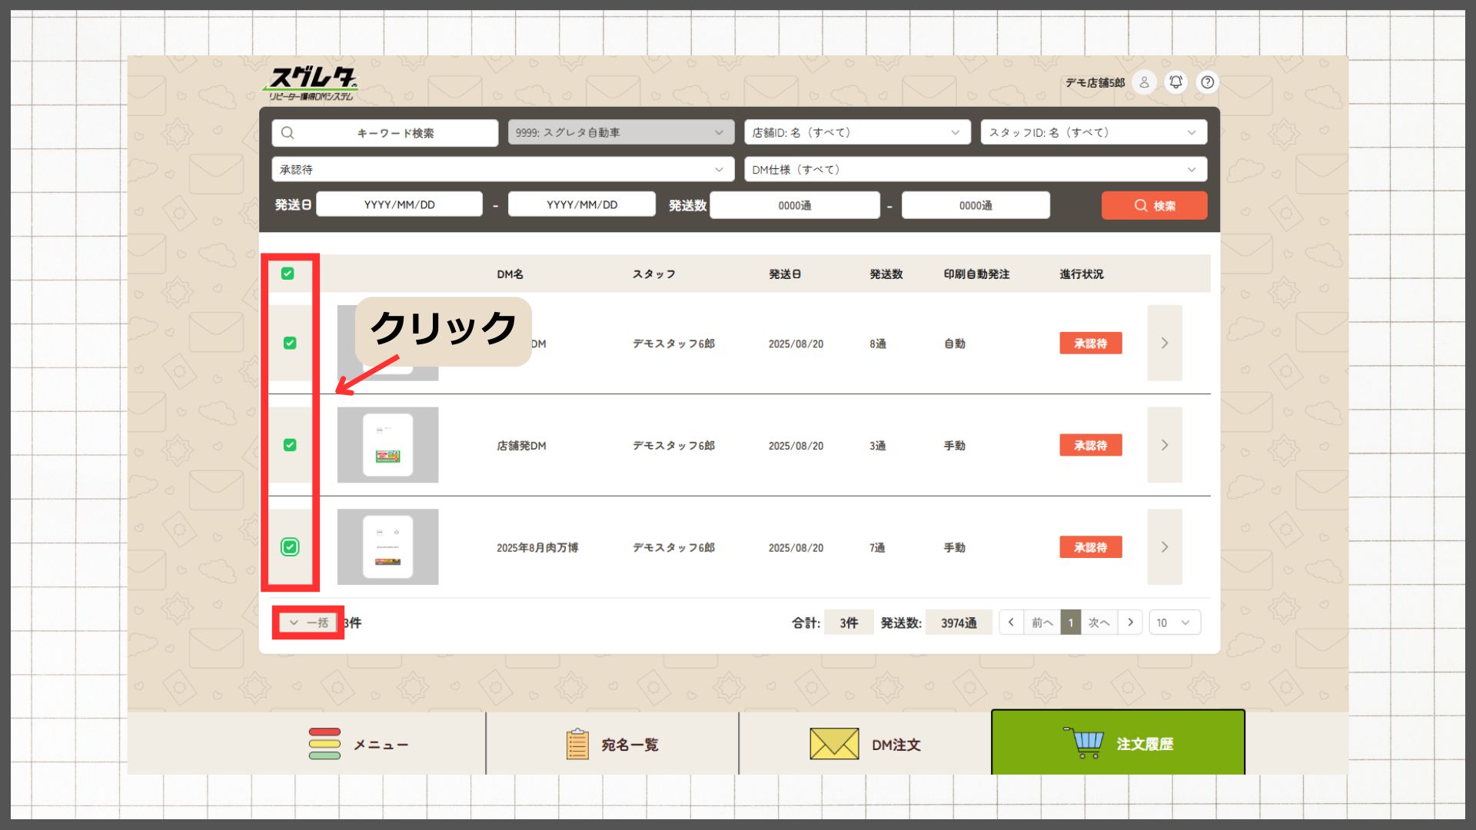Open detail arrow for 店舗発DM row
The height and width of the screenshot is (830, 1476).
pyautogui.click(x=1164, y=445)
